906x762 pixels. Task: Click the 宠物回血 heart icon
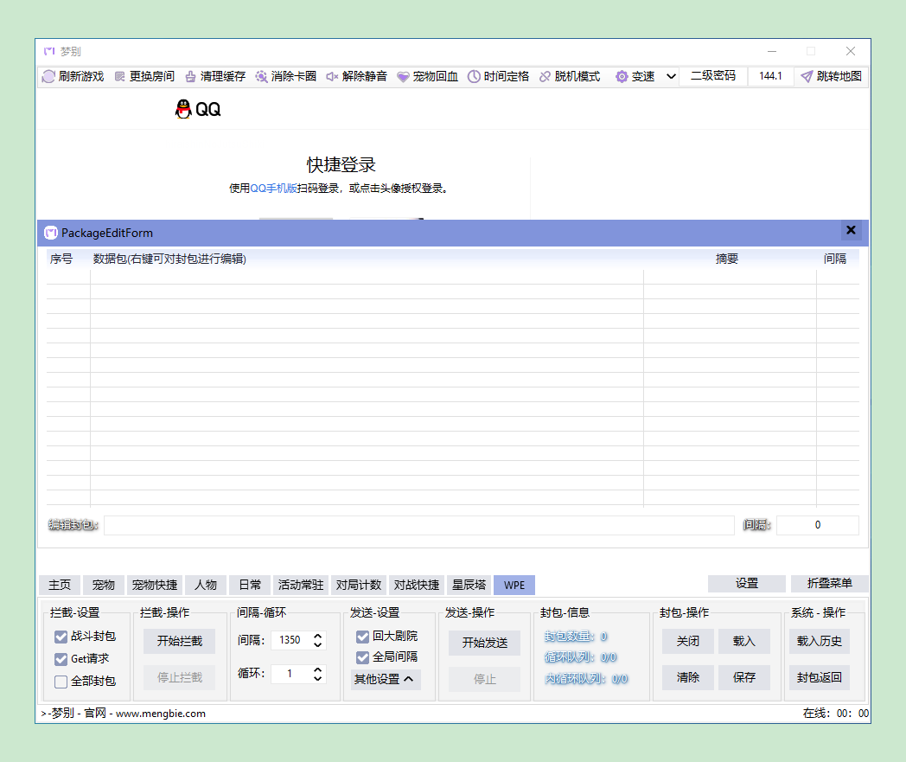(x=403, y=76)
